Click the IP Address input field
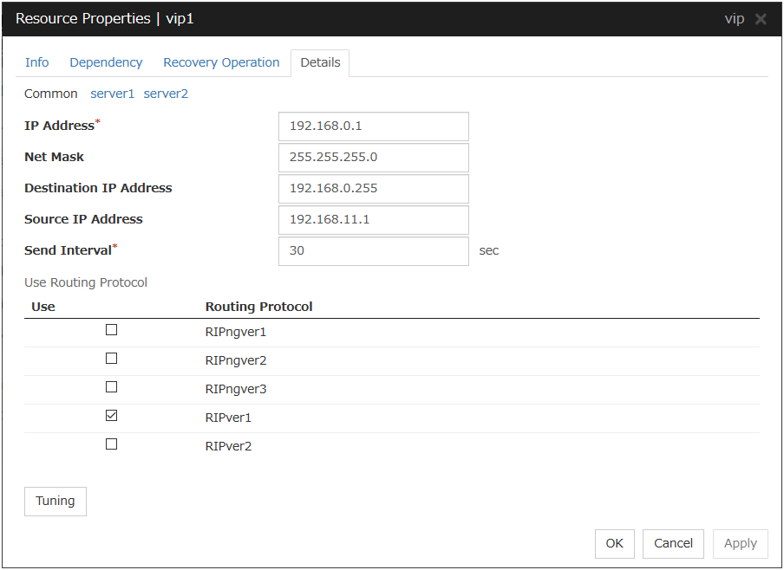Image resolution: width=784 pixels, height=570 pixels. 373,126
